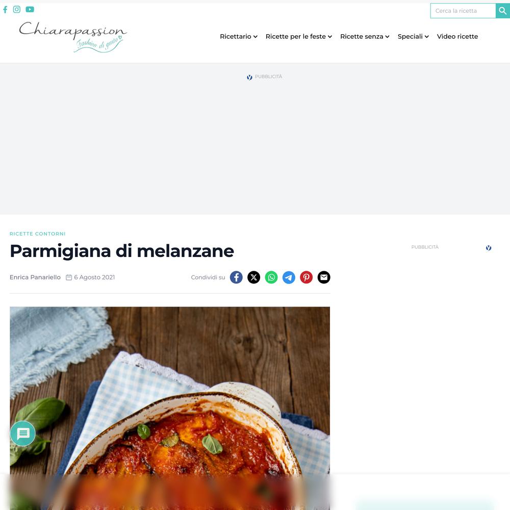The height and width of the screenshot is (510, 510).
Task: Share recipe on Facebook
Action: click(236, 277)
